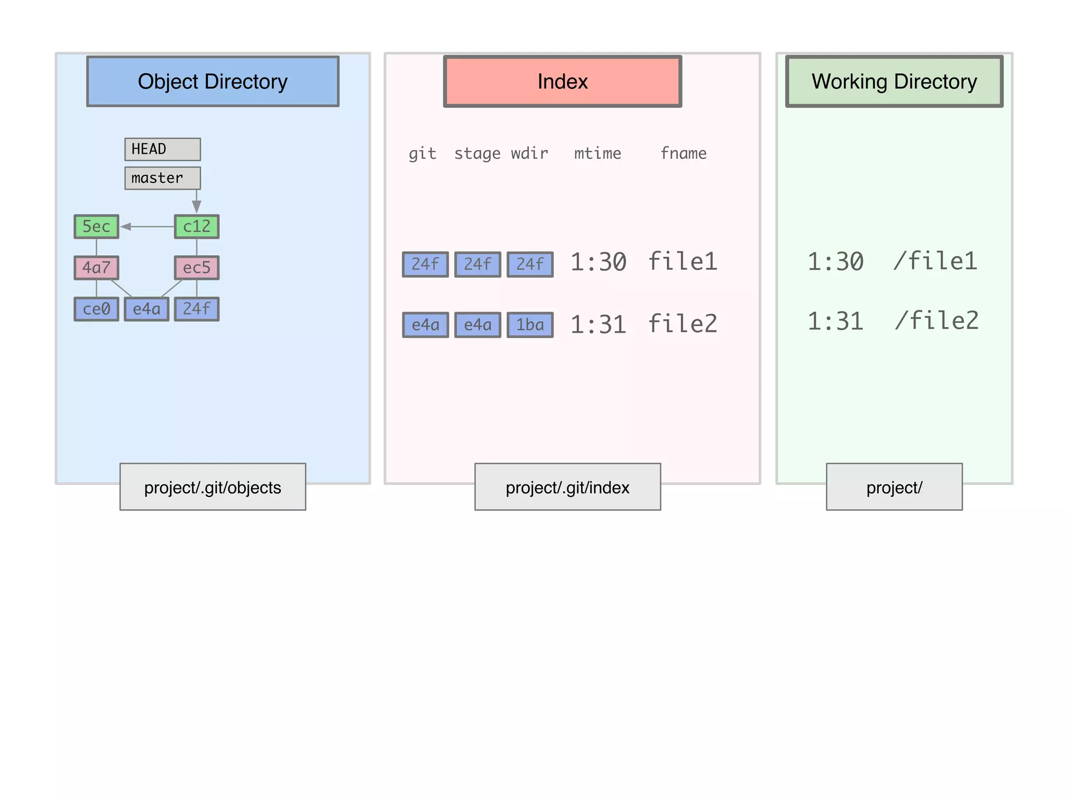Click the 24f box in file1 wdir column
Viewport: 1067px width, 800px height.
point(530,264)
